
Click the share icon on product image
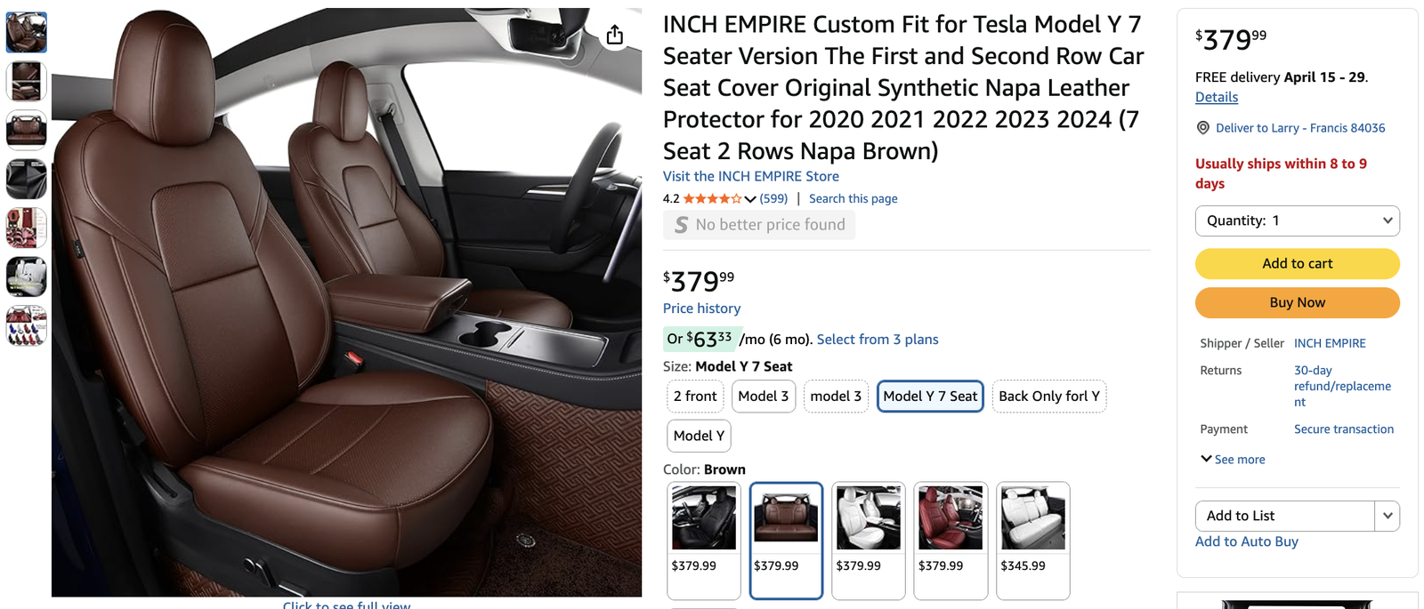pos(615,36)
